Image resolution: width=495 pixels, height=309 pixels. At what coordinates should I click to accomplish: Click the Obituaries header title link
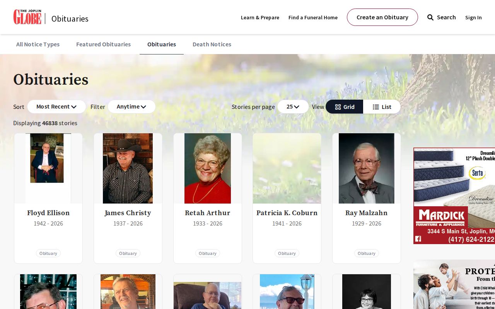[x=70, y=19]
